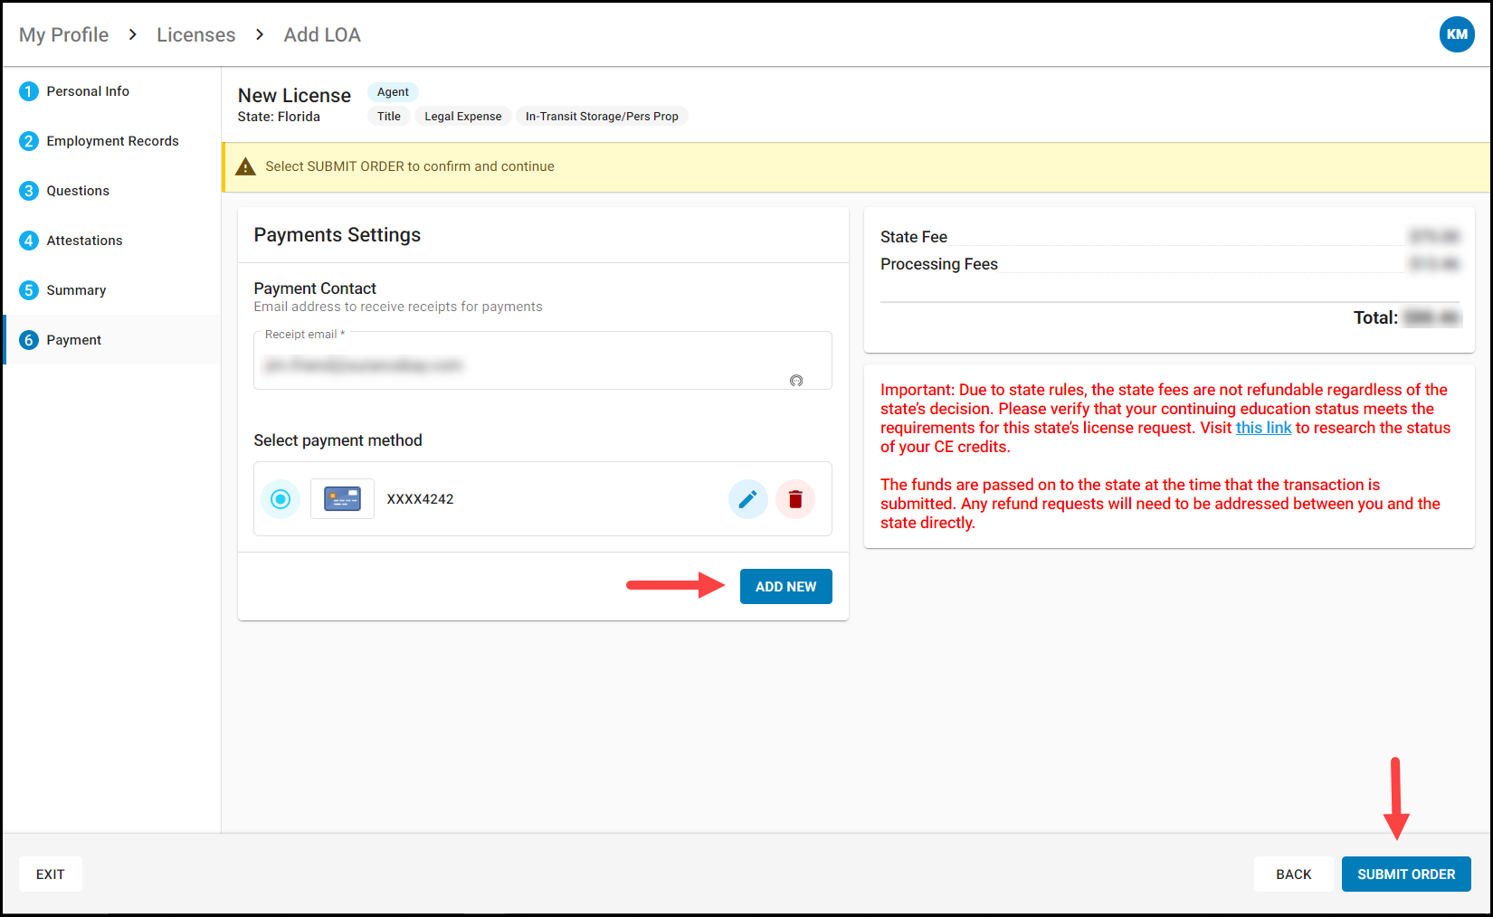This screenshot has width=1493, height=917.
Task: Click 'Select payment method' label
Action: click(x=338, y=440)
